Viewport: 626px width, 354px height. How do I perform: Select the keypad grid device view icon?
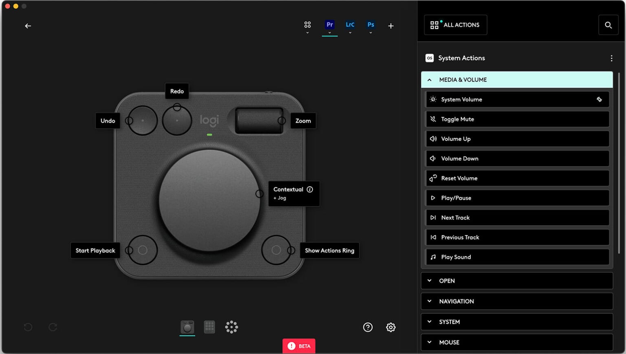[x=209, y=327]
